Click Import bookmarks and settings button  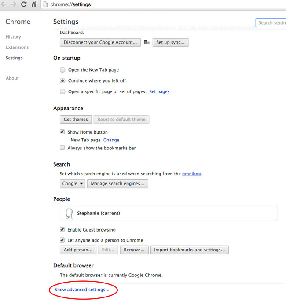click(189, 250)
